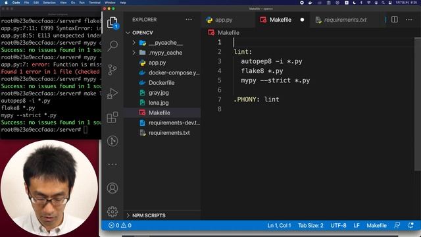Image resolution: width=421 pixels, height=237 pixels.
Task: Open the Run menu
Action: (x=82, y=3)
